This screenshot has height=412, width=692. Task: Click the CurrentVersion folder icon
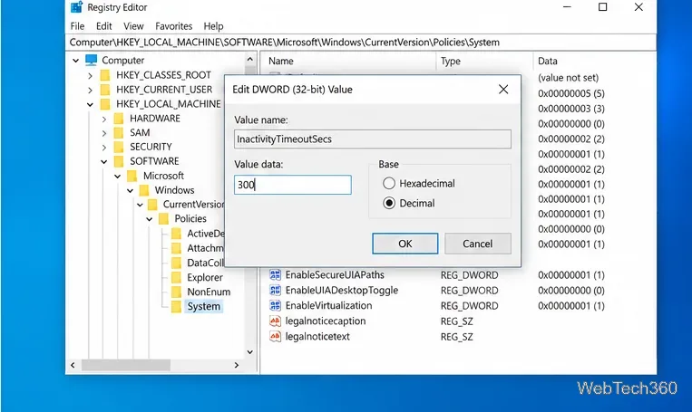click(152, 205)
